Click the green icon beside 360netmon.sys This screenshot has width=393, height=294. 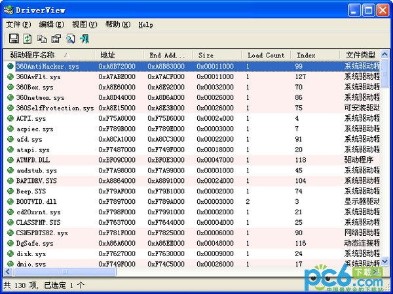(x=10, y=97)
